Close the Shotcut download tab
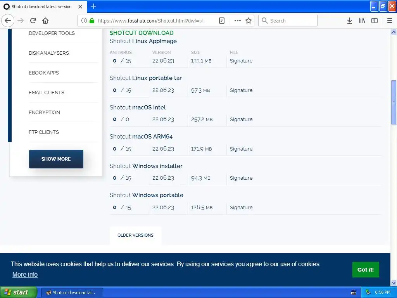The height and width of the screenshot is (298, 397). [x=80, y=7]
